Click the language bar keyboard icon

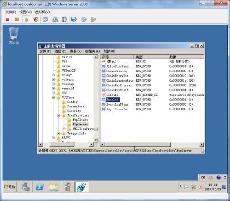click(x=211, y=178)
